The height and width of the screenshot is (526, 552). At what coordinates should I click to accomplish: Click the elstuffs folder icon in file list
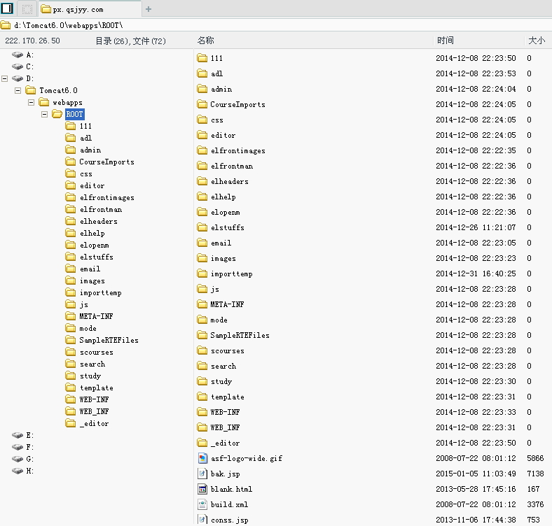(x=202, y=227)
